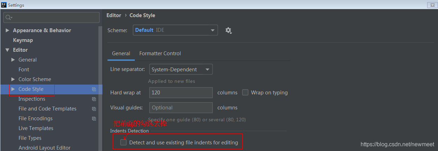438x151 pixels.
Task: Click the Hard wrap at field
Action: point(181,93)
